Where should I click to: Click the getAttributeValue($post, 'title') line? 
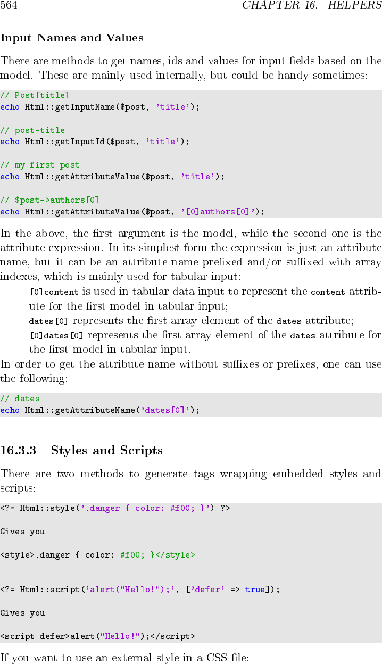click(112, 177)
